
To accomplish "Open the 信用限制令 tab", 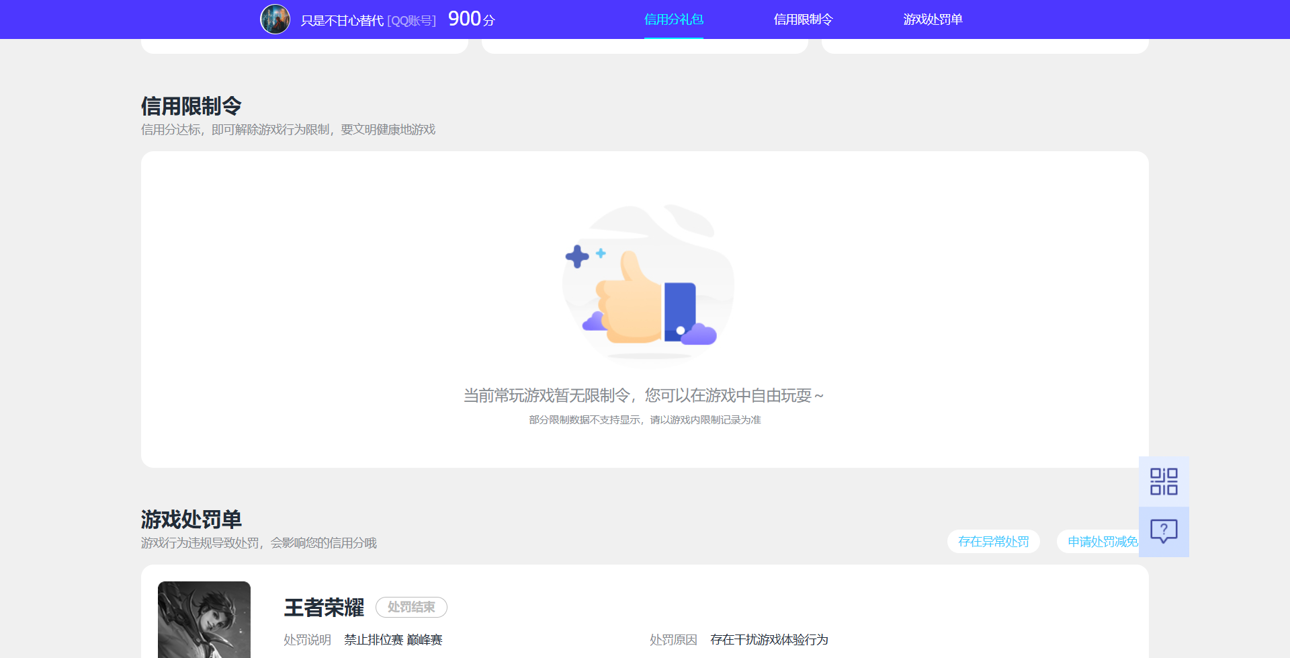I will 802,19.
